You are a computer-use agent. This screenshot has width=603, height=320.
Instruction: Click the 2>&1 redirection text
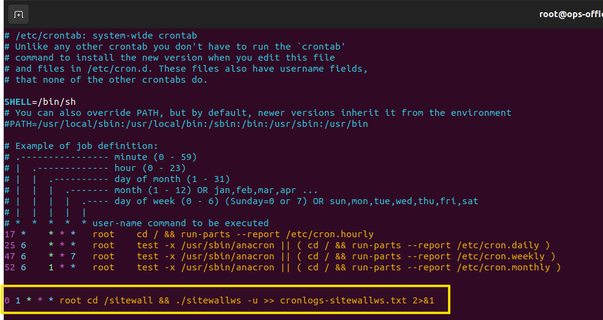click(423, 300)
